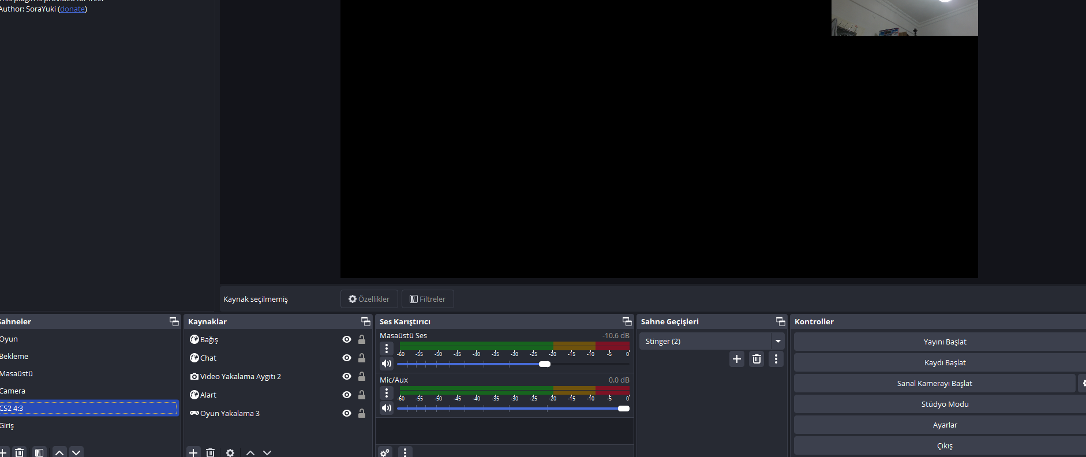Click the browser source icon beside Bağış
This screenshot has width=1086, height=457.
coord(194,339)
